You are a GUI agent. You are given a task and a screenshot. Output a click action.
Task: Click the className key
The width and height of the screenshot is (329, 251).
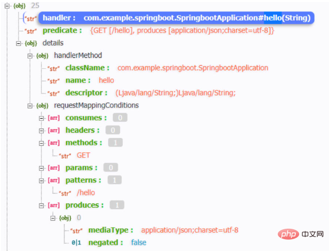pos(87,68)
